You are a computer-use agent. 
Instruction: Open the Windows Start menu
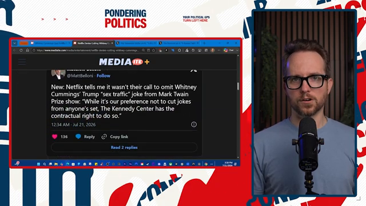coord(38,164)
